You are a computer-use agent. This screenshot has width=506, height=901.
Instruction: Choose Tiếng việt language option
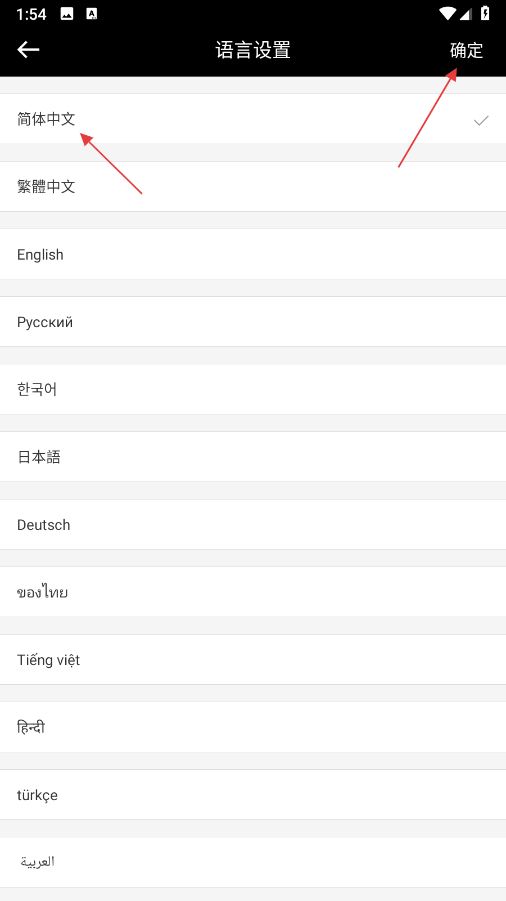[x=48, y=660]
